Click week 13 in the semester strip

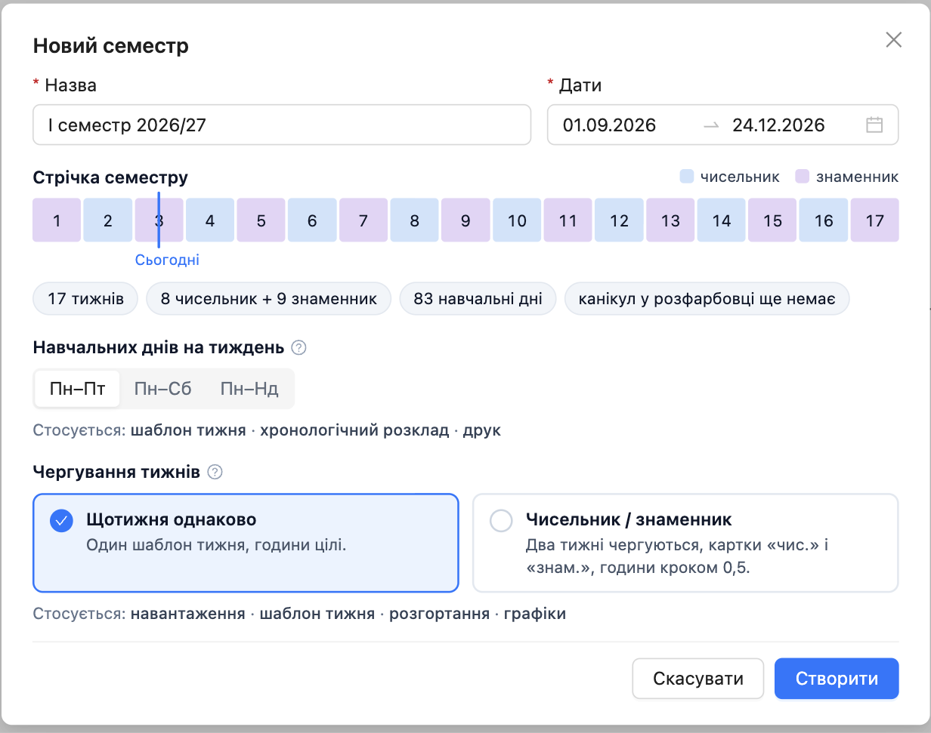pos(670,220)
